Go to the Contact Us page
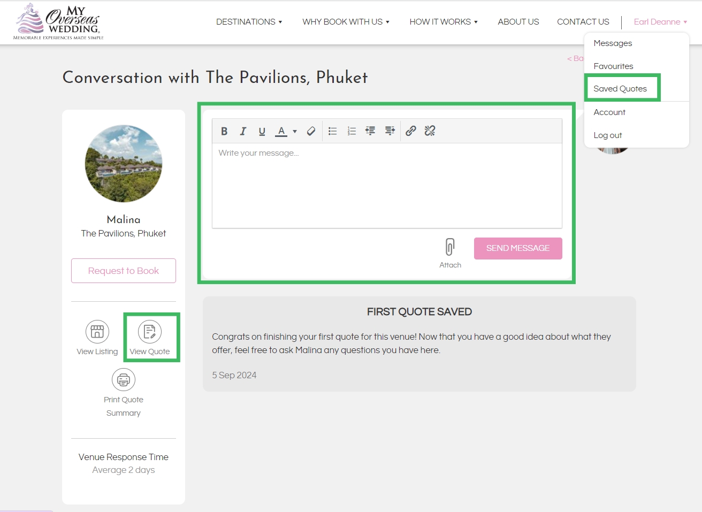 583,22
